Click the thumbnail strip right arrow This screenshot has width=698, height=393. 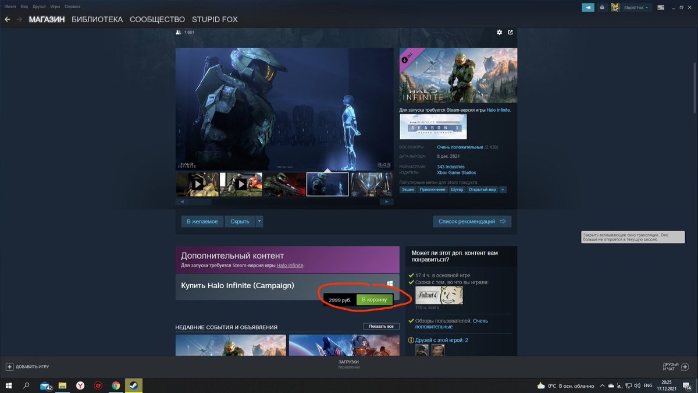pyautogui.click(x=387, y=202)
